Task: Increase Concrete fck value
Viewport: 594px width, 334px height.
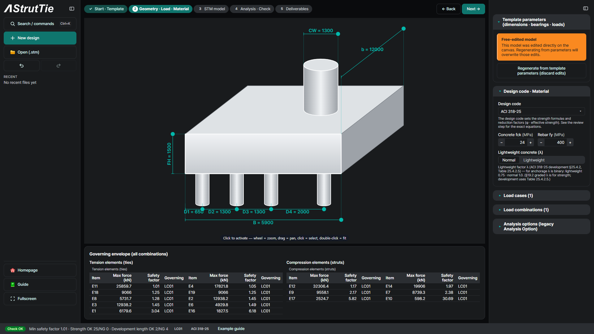Action: [531, 143]
